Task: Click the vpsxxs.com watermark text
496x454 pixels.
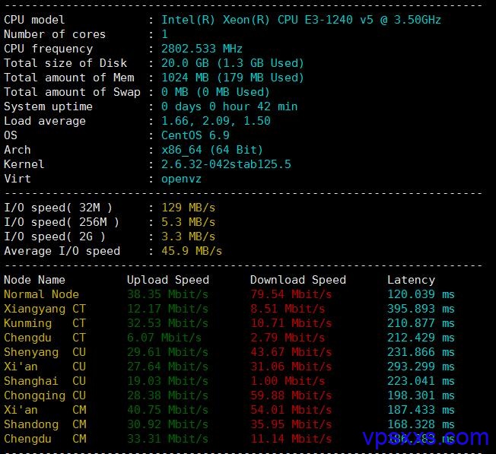Action: (x=425, y=438)
